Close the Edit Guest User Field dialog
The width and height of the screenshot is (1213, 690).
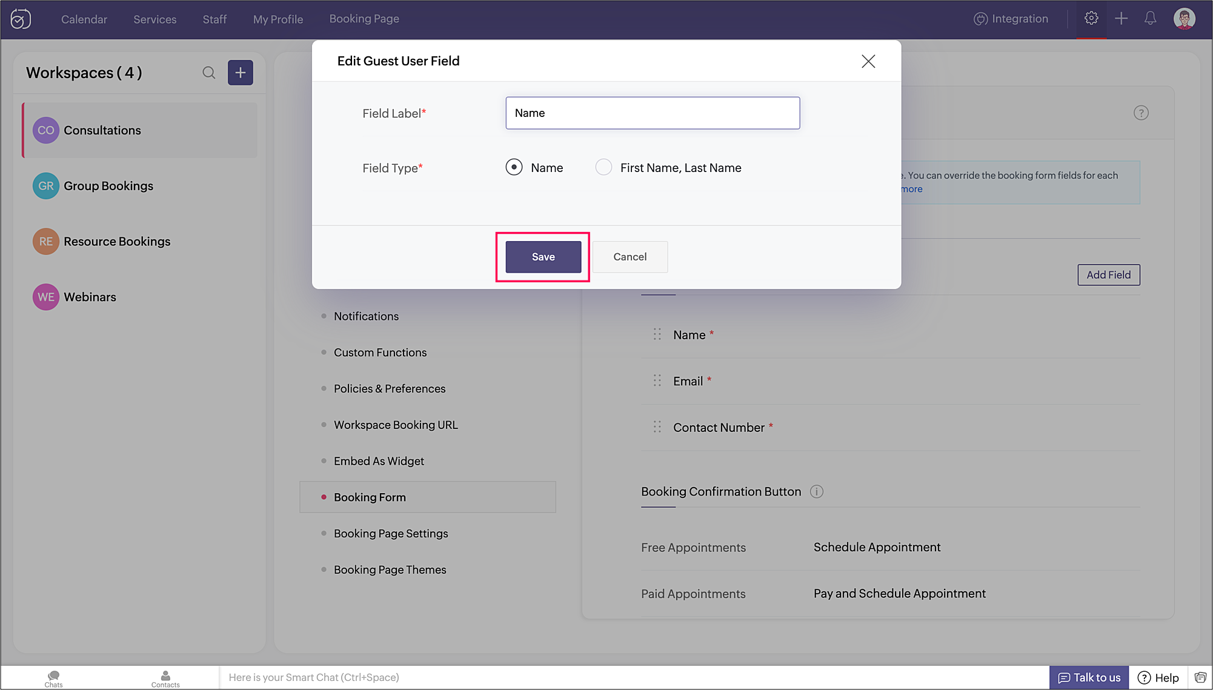(x=868, y=61)
